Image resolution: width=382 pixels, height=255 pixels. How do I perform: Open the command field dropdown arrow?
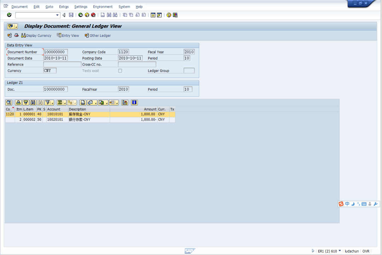pos(58,15)
